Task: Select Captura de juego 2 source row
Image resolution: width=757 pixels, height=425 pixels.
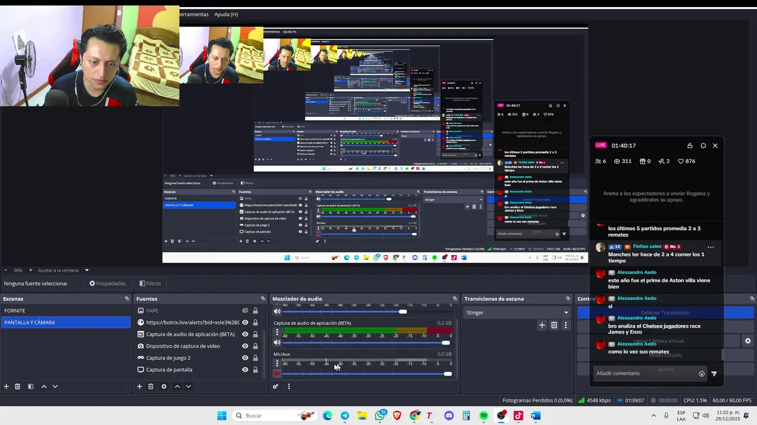Action: 198,358
